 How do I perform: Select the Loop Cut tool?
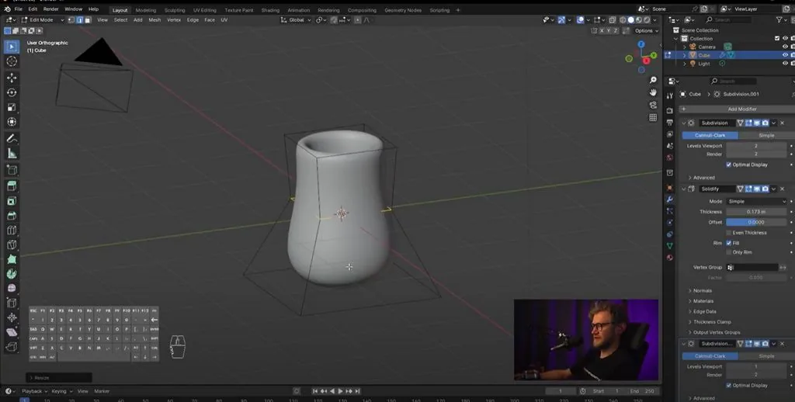tap(12, 230)
